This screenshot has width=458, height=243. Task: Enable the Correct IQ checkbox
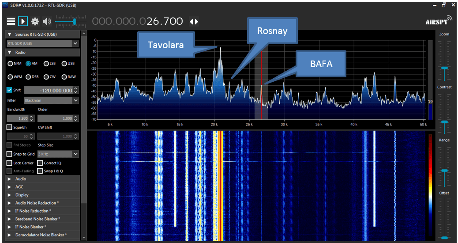tap(40, 163)
